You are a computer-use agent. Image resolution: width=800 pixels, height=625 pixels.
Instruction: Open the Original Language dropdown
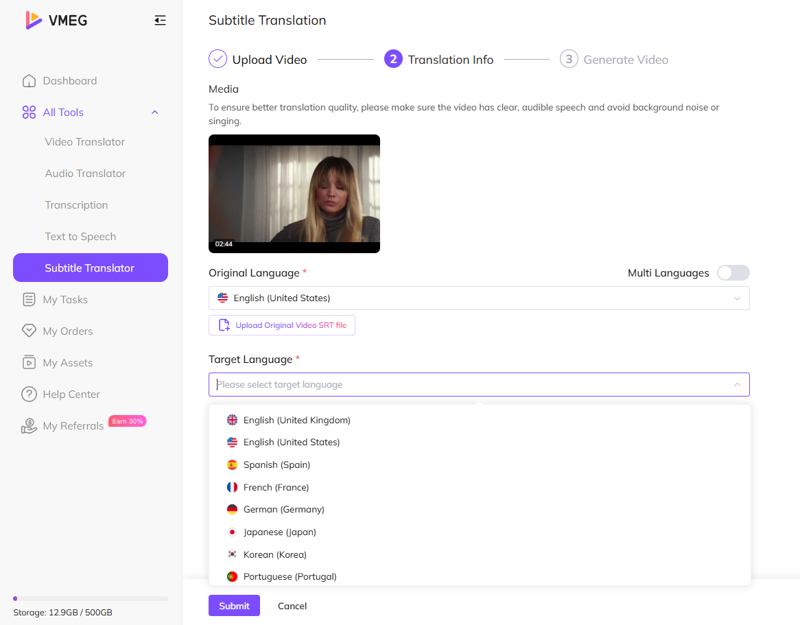coord(478,298)
